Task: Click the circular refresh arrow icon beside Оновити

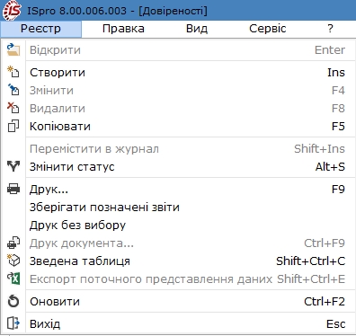Action: tap(13, 301)
